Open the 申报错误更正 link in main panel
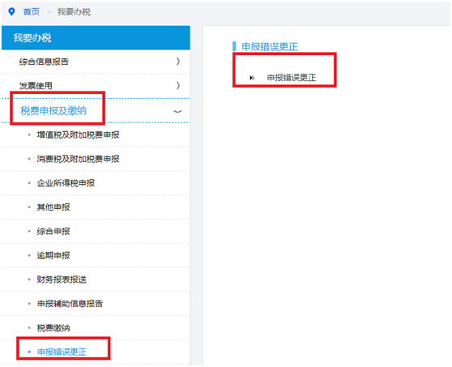Screen dimensions: 452x367 point(292,78)
